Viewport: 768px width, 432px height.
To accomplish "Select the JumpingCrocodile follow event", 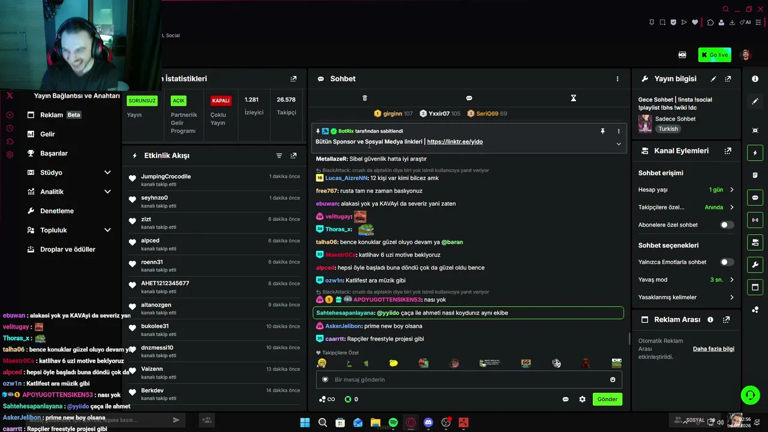I will [214, 180].
